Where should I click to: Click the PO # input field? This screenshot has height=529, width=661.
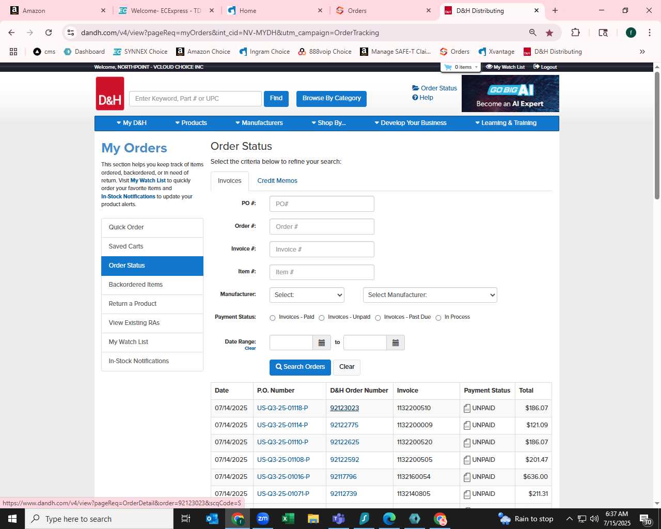[x=322, y=204]
